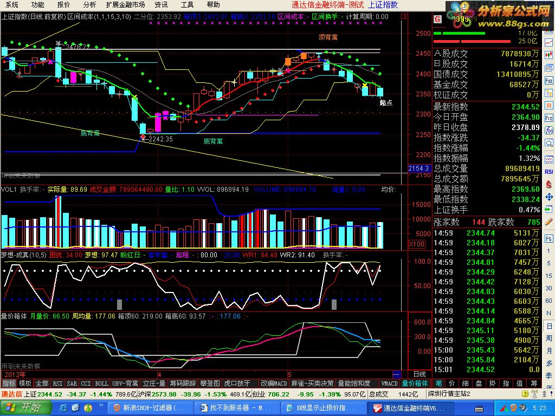Open the 工具 menu
The image size is (555, 416).
187,4
